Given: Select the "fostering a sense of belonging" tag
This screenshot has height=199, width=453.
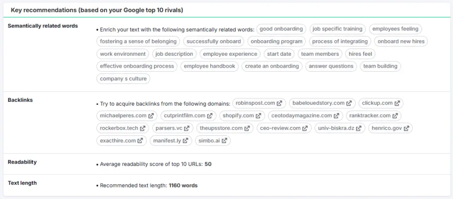Looking at the screenshot, I should click(138, 42).
